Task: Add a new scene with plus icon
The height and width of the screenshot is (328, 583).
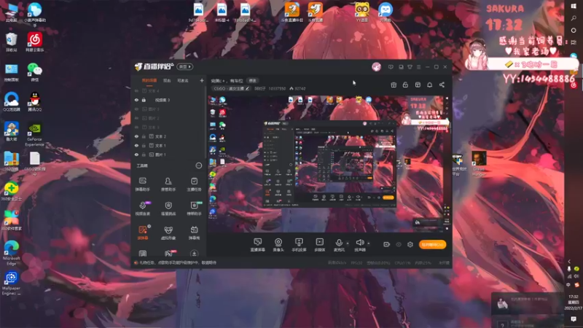Action: pos(202,80)
